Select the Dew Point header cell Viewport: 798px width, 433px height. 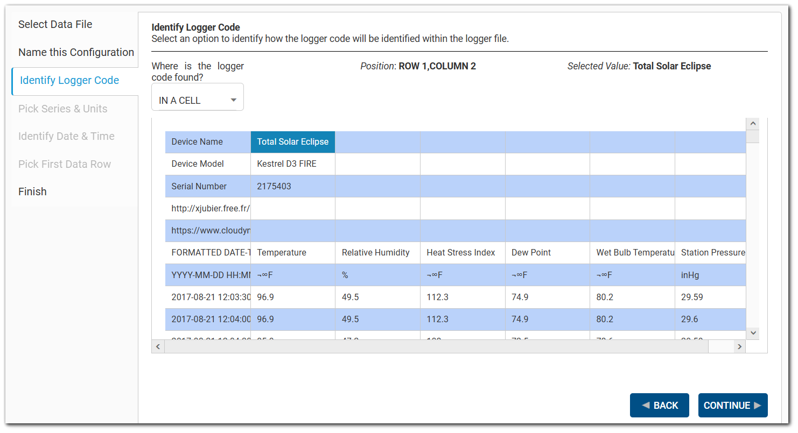(x=548, y=253)
